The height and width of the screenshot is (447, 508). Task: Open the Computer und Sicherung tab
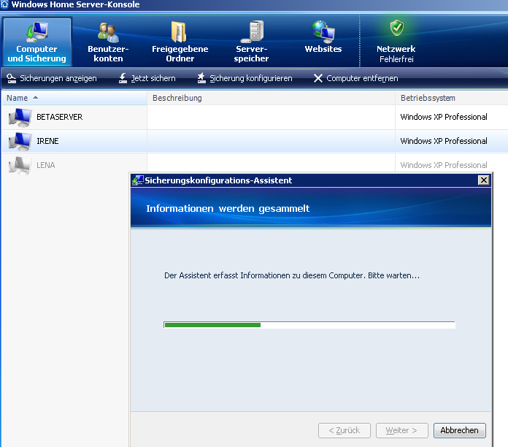(36, 42)
